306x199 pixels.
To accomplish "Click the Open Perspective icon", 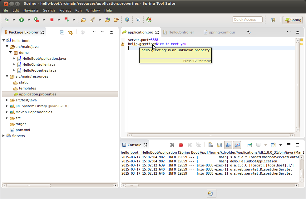I will pos(273,20).
